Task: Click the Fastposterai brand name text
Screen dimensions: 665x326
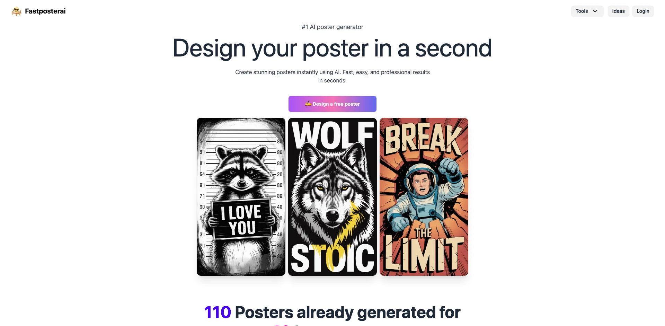Action: pos(45,11)
